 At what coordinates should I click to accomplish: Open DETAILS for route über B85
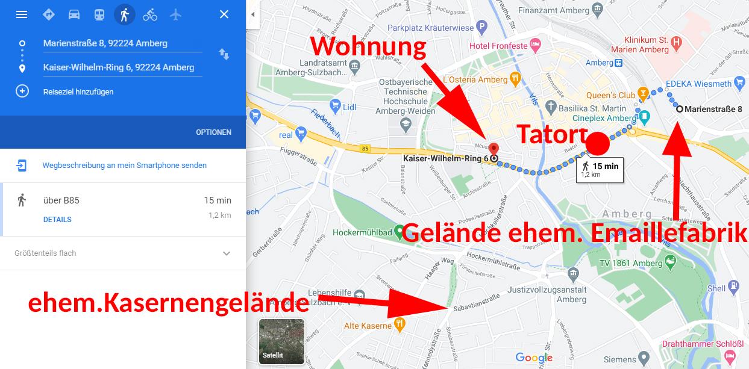(57, 220)
